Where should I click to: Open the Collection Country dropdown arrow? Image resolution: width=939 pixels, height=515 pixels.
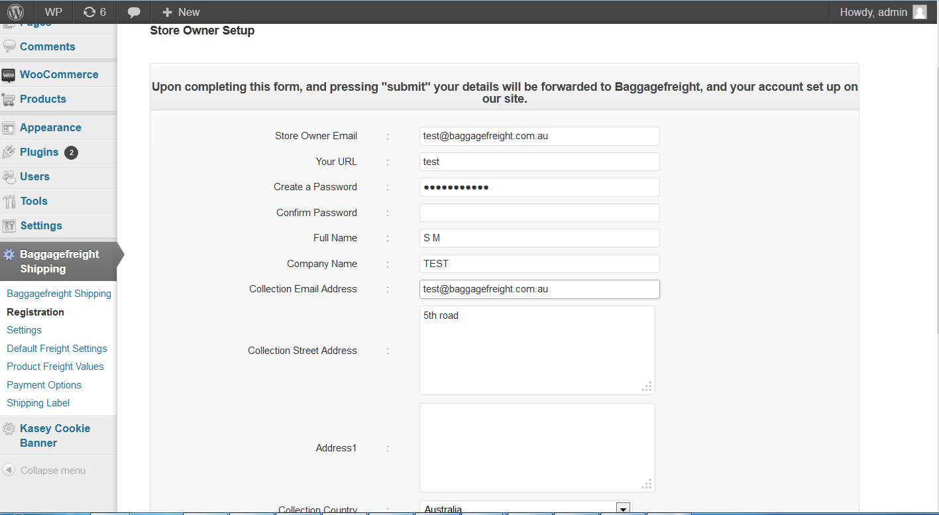click(x=623, y=508)
